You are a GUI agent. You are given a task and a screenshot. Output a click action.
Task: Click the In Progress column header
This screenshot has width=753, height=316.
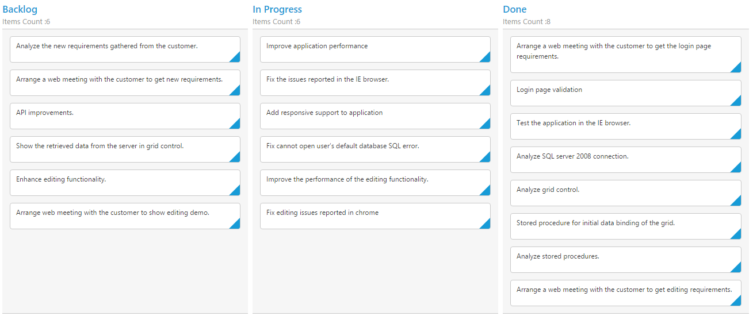click(x=277, y=9)
